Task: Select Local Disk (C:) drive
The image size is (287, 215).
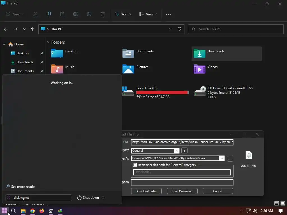Action: (x=156, y=92)
